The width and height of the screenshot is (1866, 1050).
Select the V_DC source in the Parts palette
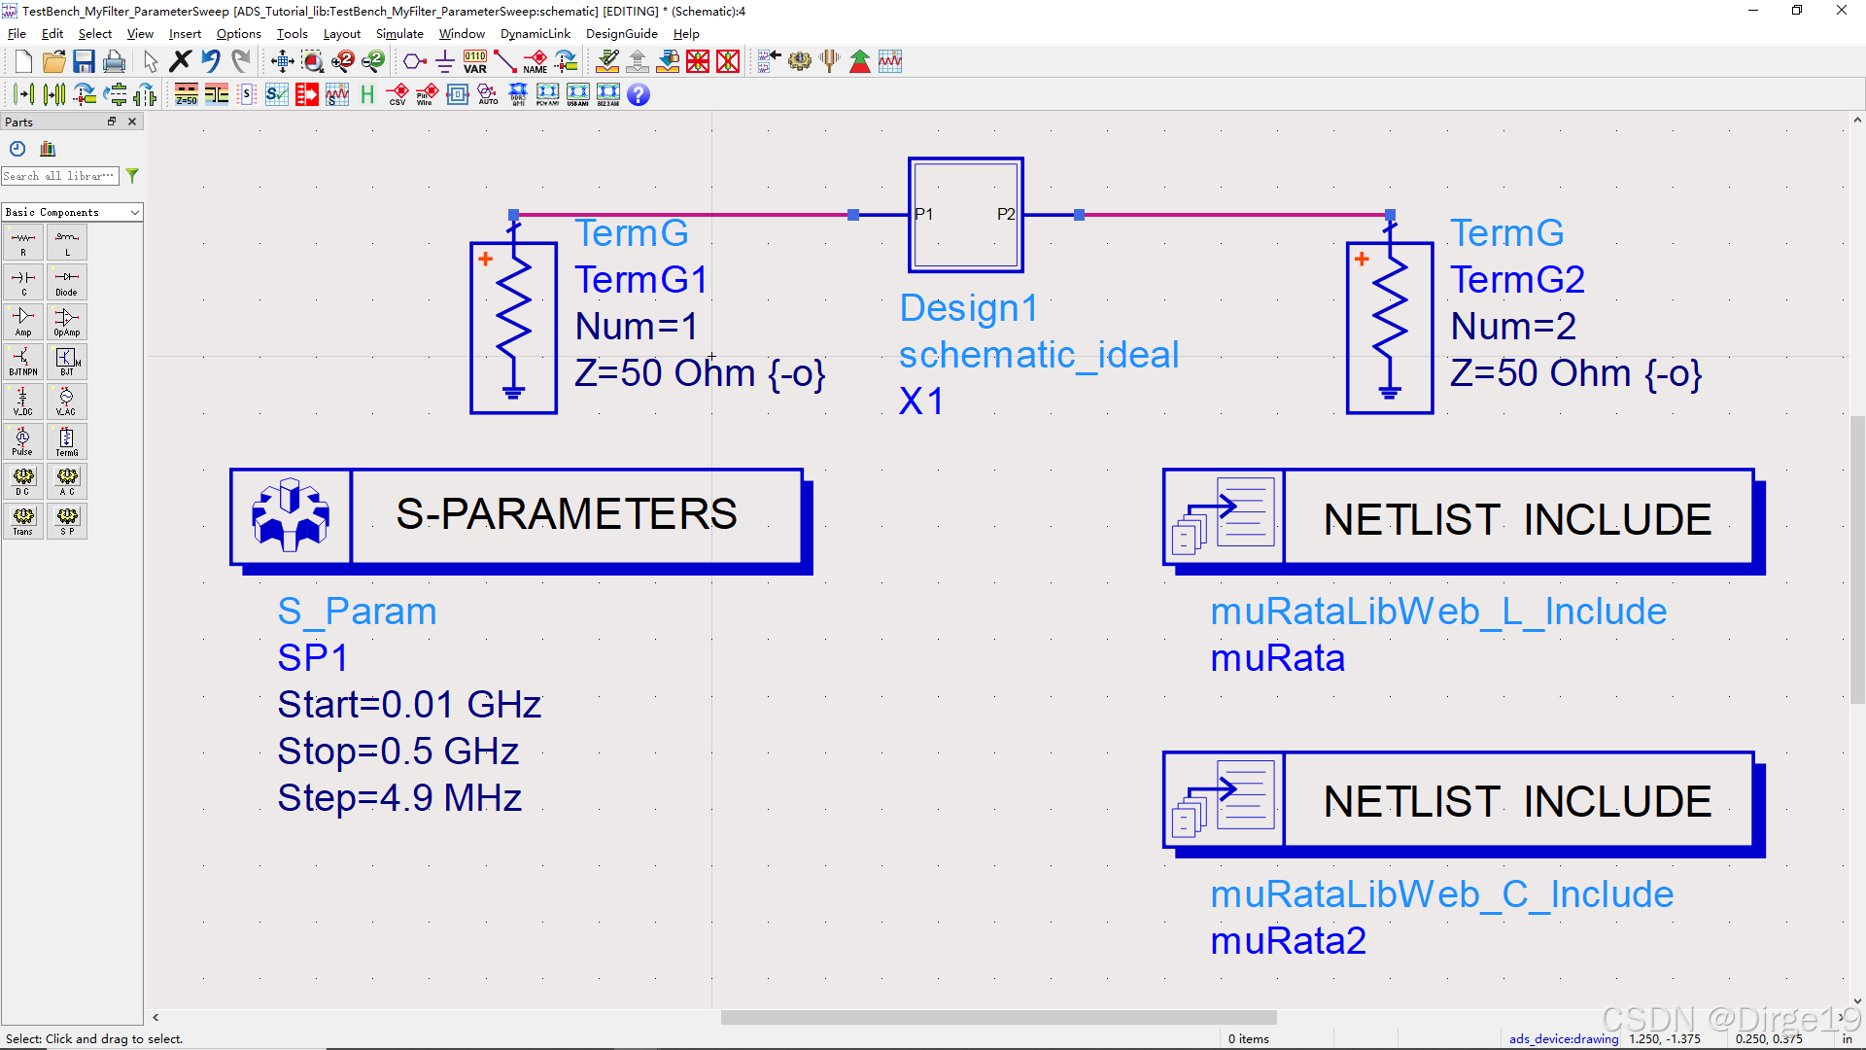[x=23, y=401]
